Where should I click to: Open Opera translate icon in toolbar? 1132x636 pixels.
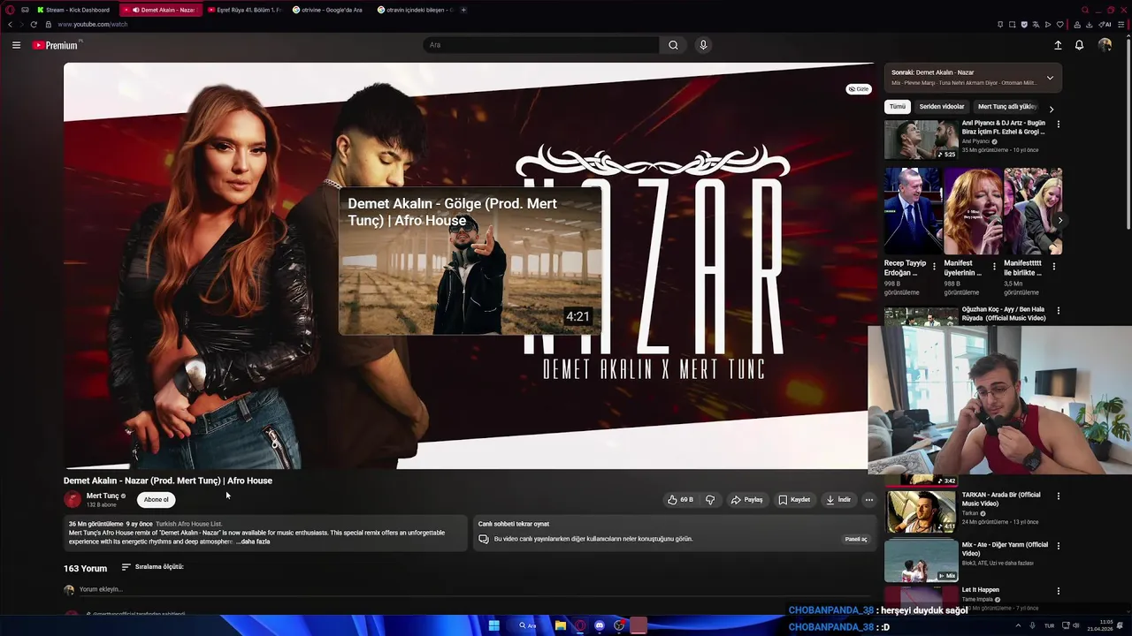[1036, 24]
